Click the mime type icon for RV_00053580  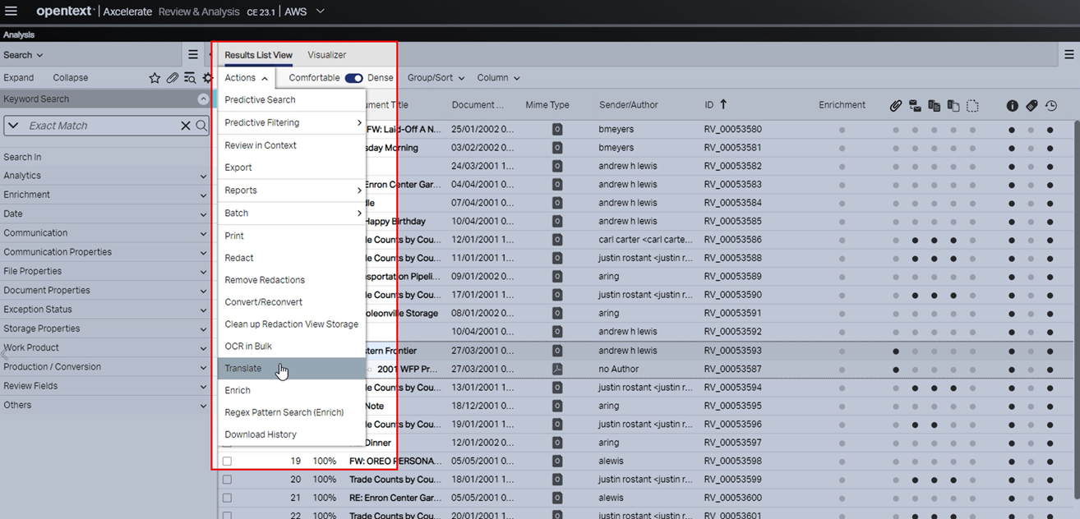tap(557, 130)
